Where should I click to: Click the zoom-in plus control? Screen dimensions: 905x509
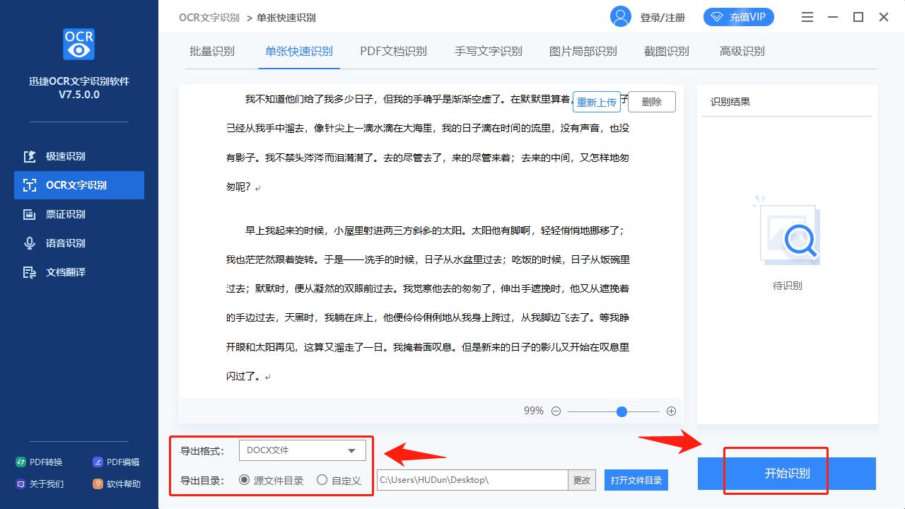671,410
